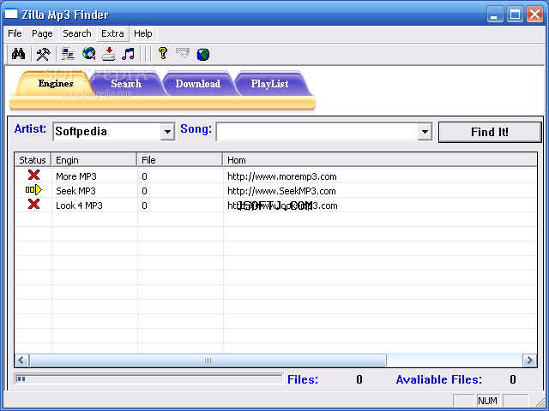Viewport: 549px width, 411px height.
Task: Minimize the Zilla Mp3 Finder window
Action: (x=495, y=15)
